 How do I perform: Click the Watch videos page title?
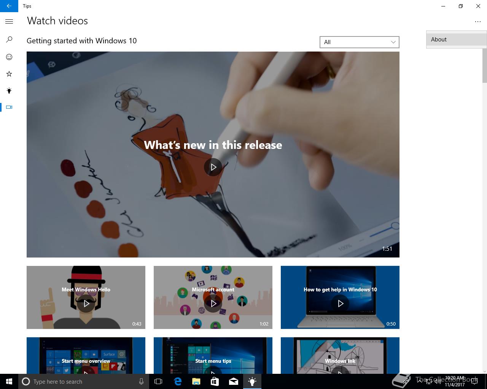click(57, 21)
